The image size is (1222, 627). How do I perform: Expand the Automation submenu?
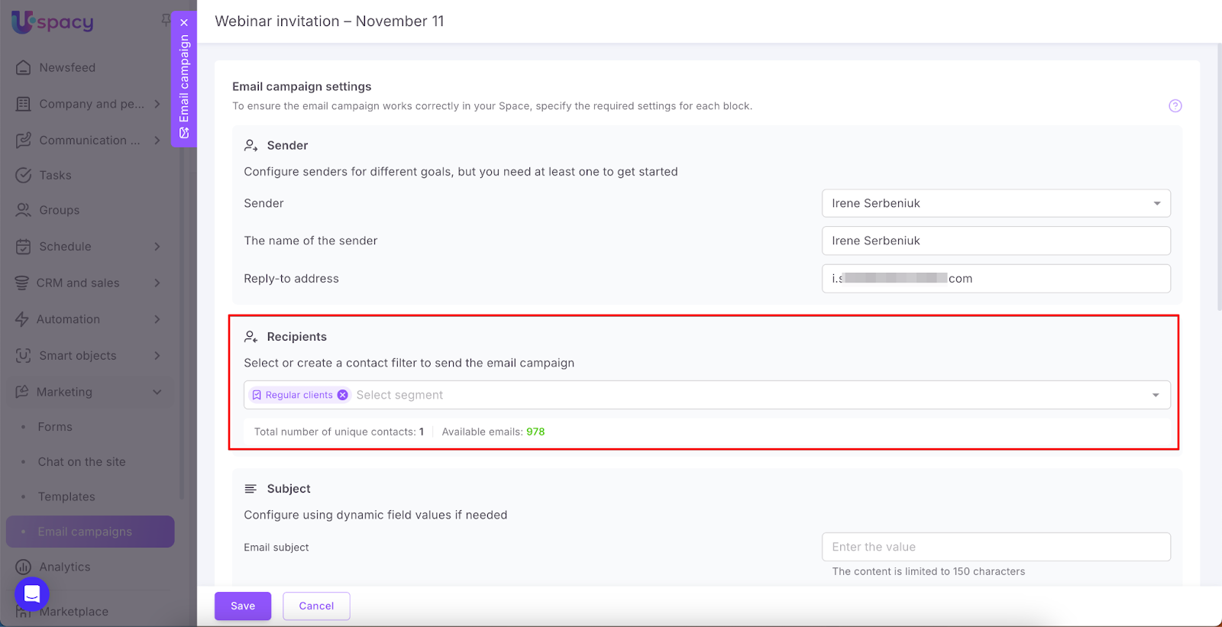click(x=157, y=319)
